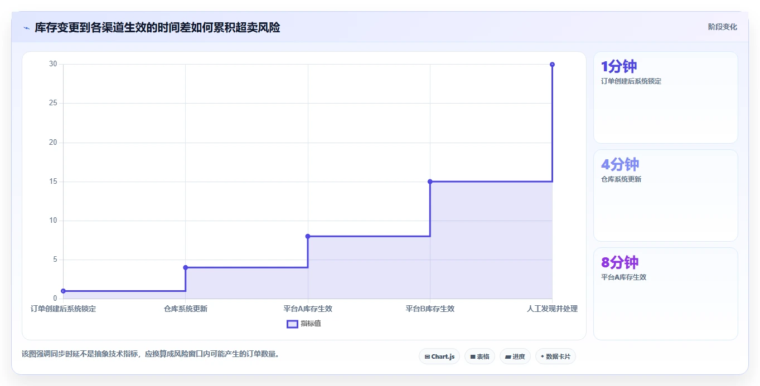The height and width of the screenshot is (386, 760).
Task: Click y-axis tick label 25
Action: tap(53, 103)
